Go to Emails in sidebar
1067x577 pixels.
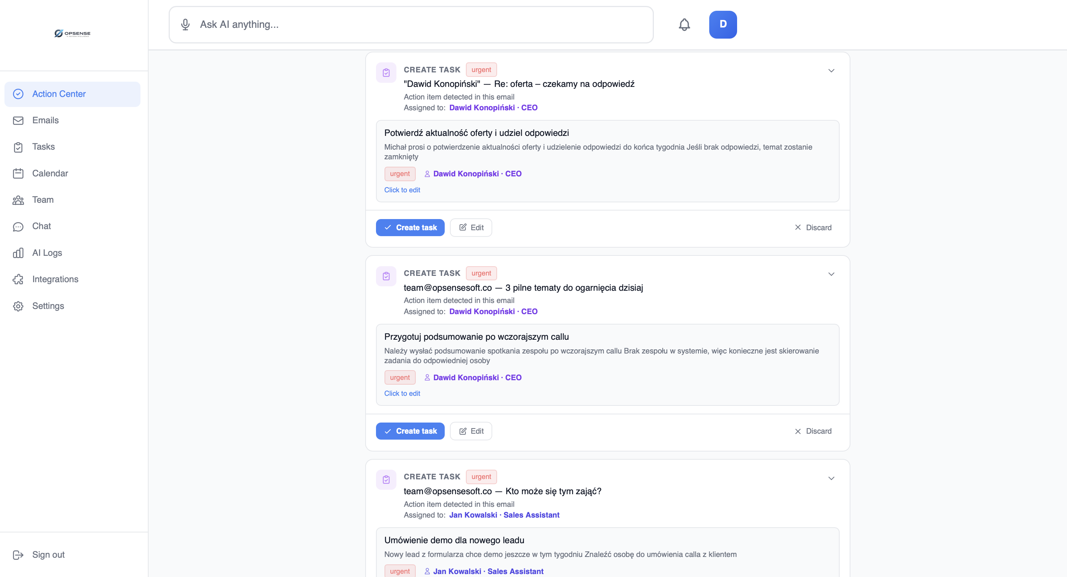[x=46, y=120]
